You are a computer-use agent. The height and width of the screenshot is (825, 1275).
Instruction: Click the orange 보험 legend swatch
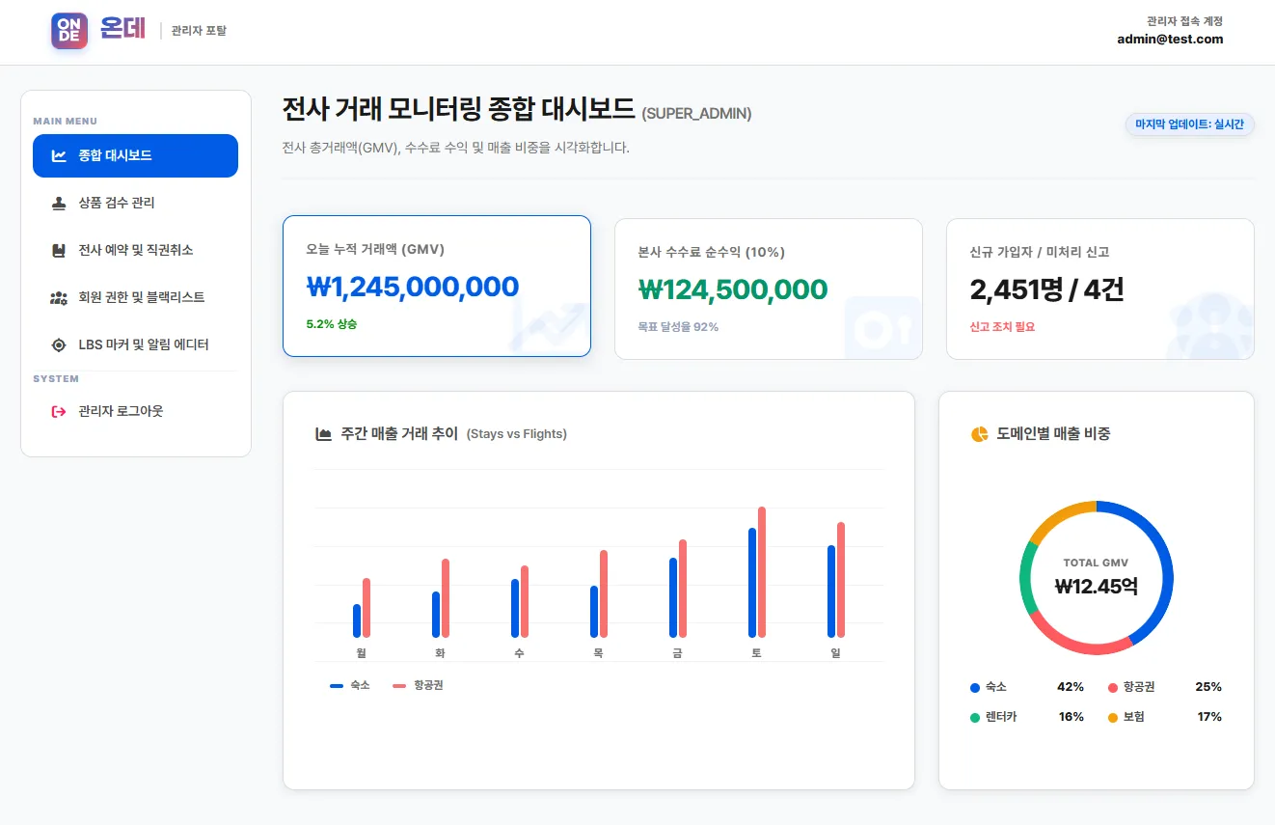tap(1113, 718)
